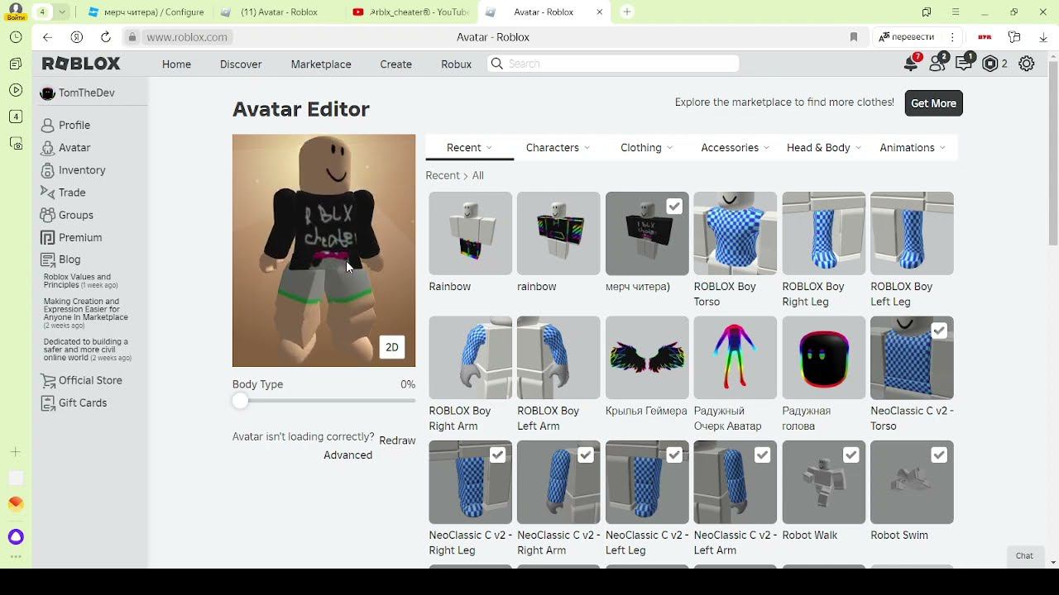Image resolution: width=1059 pixels, height=595 pixels.
Task: Open the Robux menu item
Action: [x=456, y=64]
